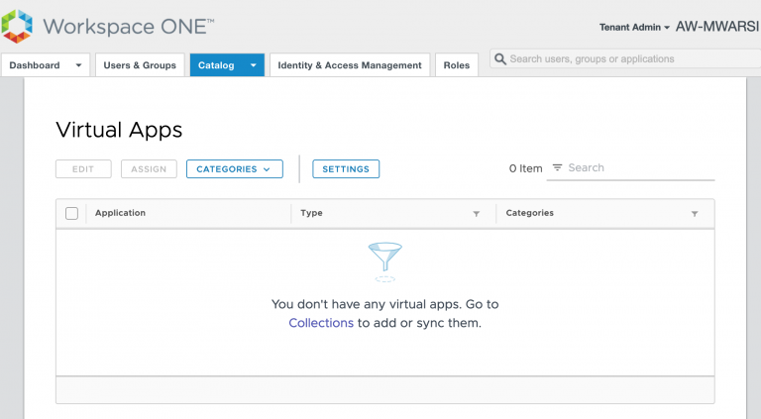The width and height of the screenshot is (761, 419).
Task: Click the Workspace ONE logo icon
Action: click(17, 26)
